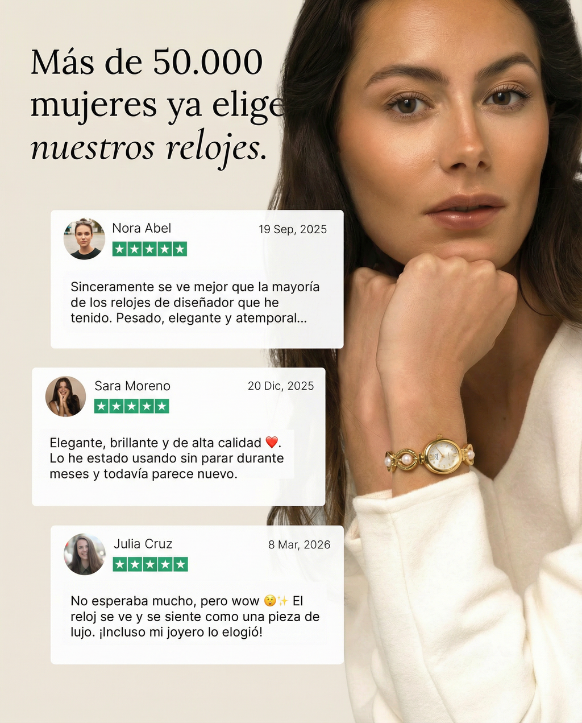Click the 8 Mar, 2026 review date
582x723 pixels.
point(299,544)
